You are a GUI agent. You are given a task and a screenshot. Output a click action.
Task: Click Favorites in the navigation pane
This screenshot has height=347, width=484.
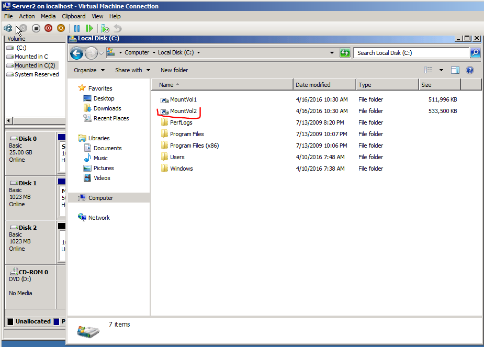coord(100,88)
